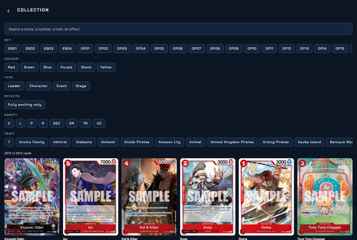Select the OP11 set chip
Image resolution: width=357 pixels, height=240 pixels.
[269, 49]
